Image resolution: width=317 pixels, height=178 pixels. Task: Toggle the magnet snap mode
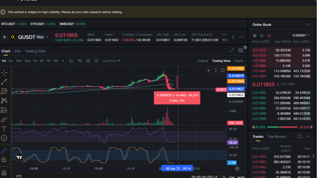pyautogui.click(x=4, y=173)
